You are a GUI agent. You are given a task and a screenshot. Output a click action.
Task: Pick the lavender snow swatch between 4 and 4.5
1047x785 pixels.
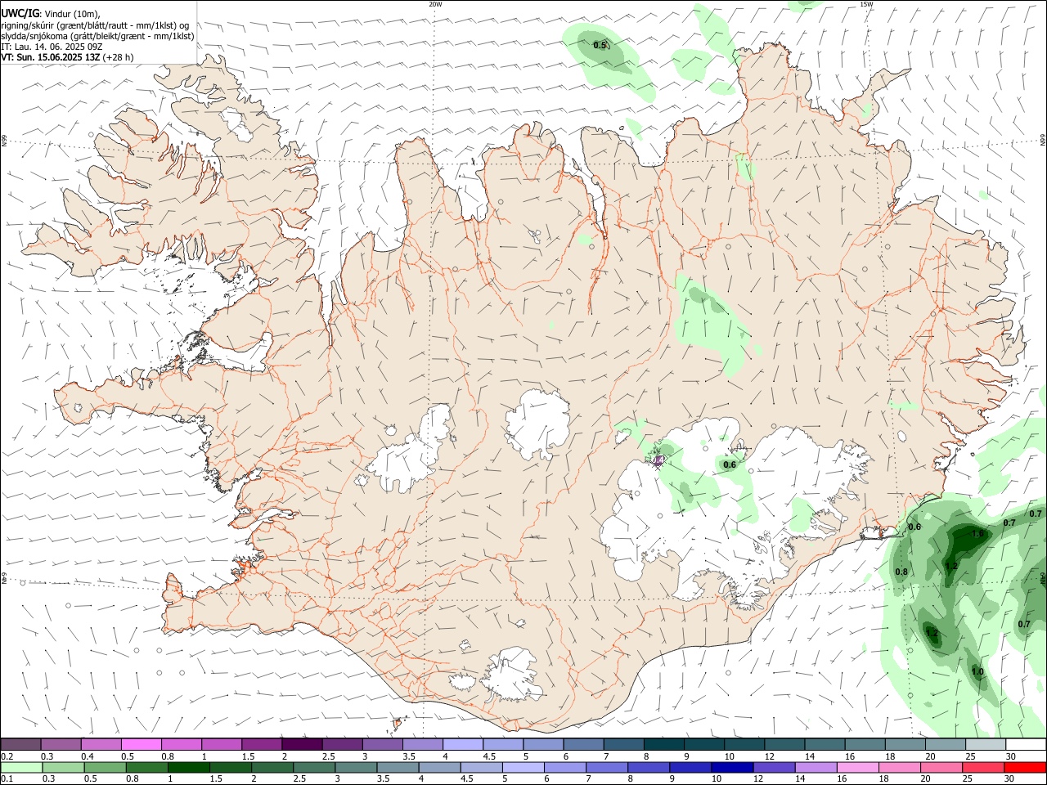point(463,745)
